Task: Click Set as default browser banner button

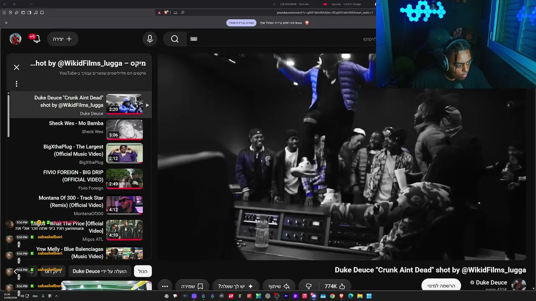Action: pyautogui.click(x=241, y=23)
